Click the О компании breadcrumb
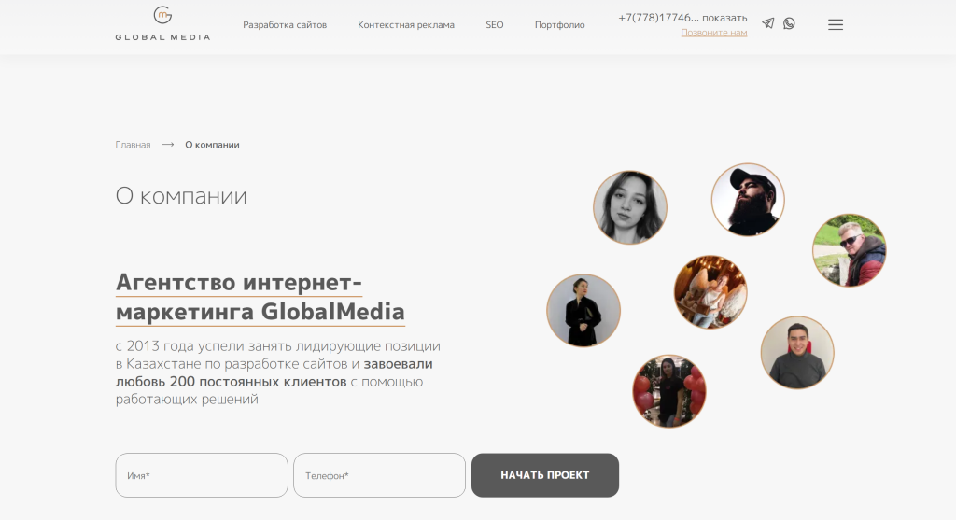Image resolution: width=956 pixels, height=520 pixels. 212,145
